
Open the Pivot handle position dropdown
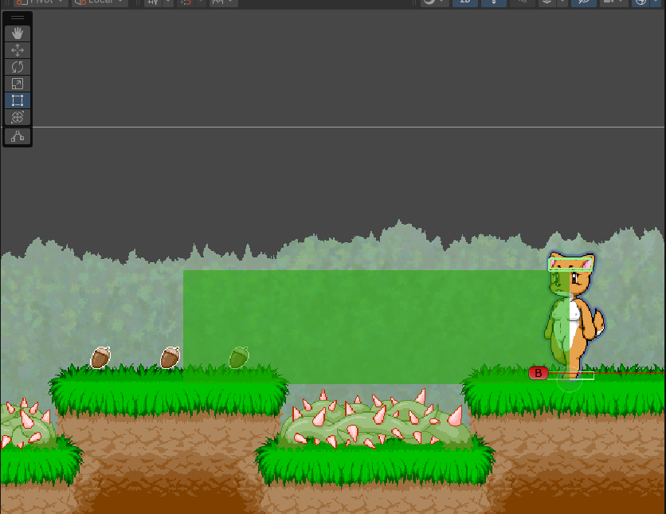pyautogui.click(x=40, y=2)
